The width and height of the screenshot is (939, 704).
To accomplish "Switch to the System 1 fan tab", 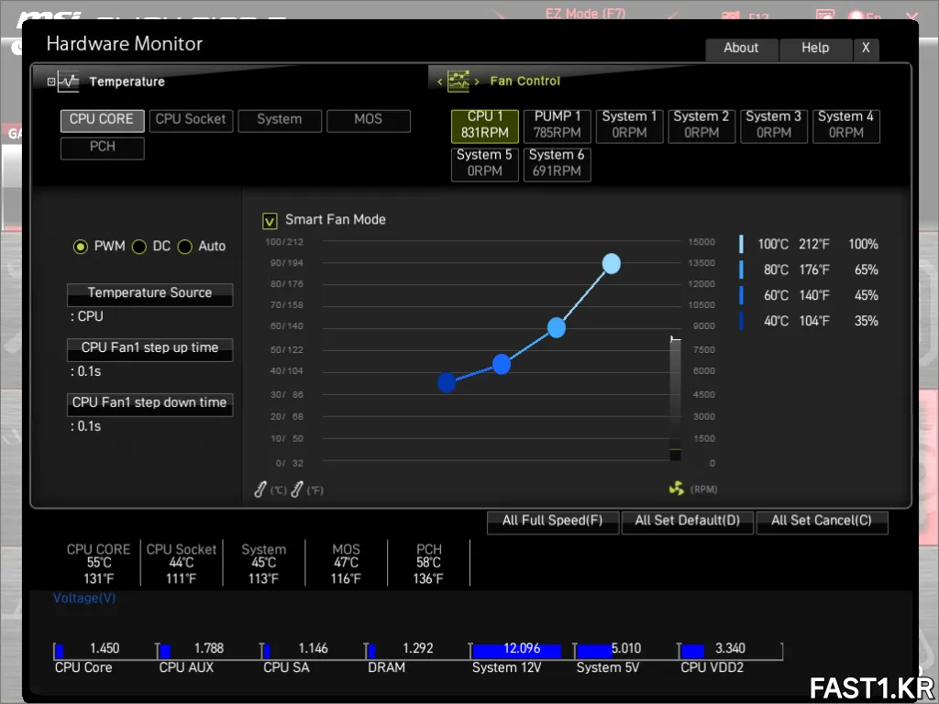I will pyautogui.click(x=629, y=125).
